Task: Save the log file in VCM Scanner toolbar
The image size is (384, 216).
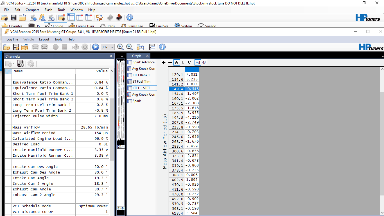Action: (16, 47)
